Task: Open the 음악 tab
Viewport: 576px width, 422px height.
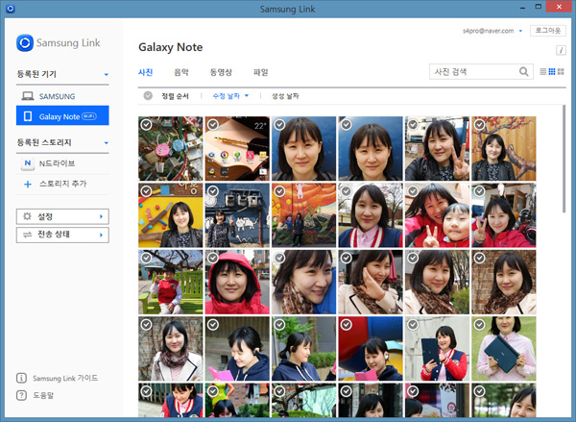Action: pyautogui.click(x=181, y=72)
